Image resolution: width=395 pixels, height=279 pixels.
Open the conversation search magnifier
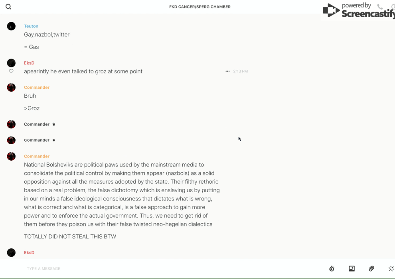click(x=8, y=7)
